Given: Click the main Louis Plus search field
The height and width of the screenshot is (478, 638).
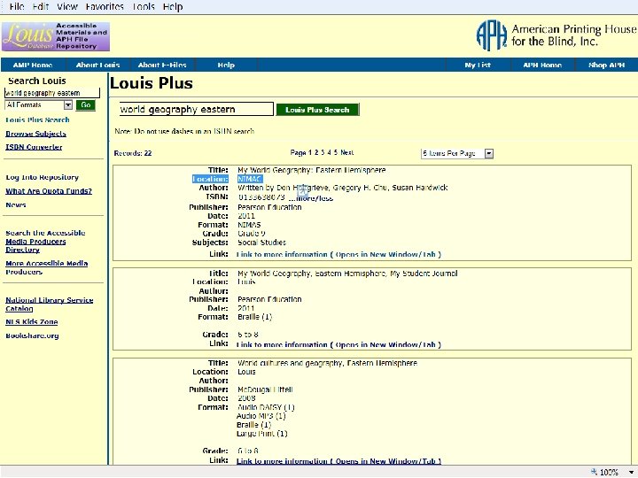Looking at the screenshot, I should pos(196,110).
